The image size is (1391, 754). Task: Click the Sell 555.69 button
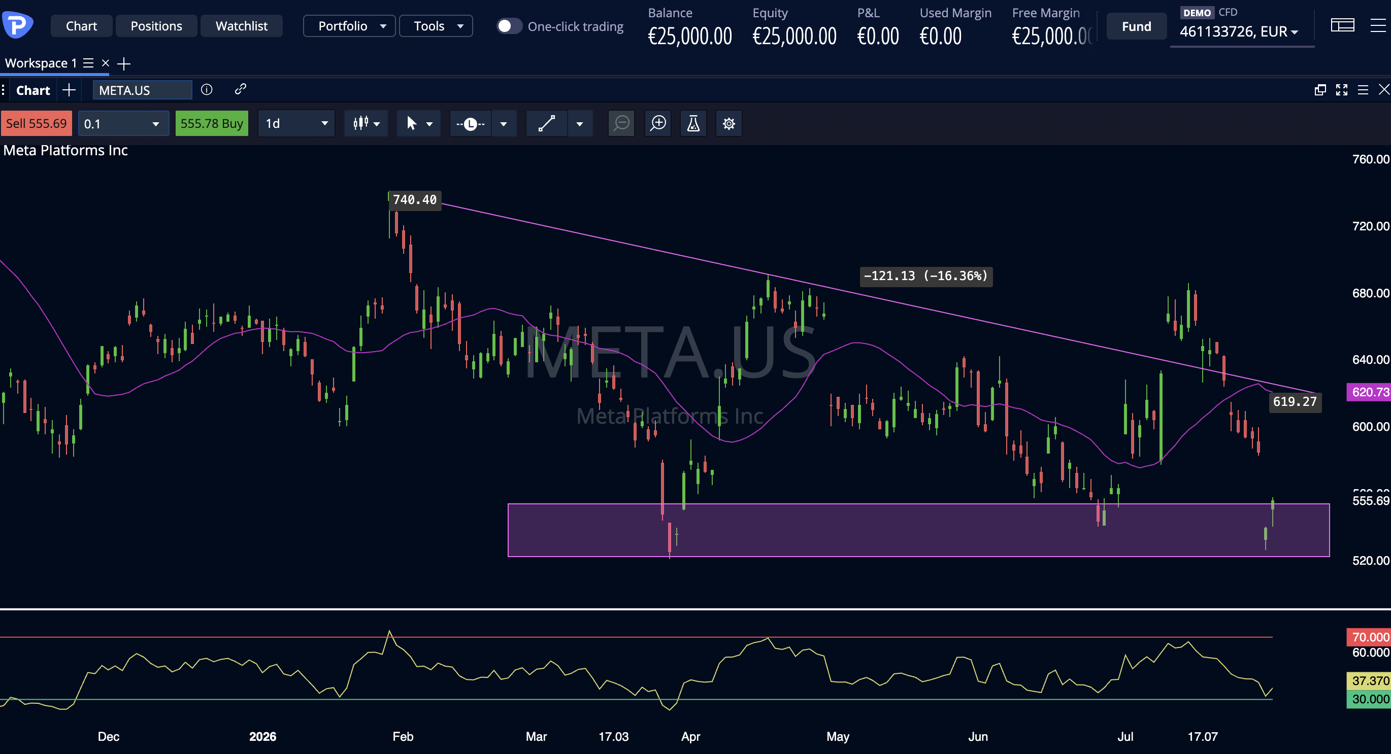tap(36, 124)
